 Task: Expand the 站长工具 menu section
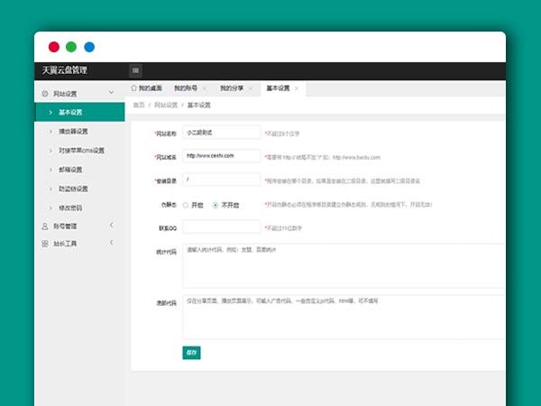click(111, 244)
